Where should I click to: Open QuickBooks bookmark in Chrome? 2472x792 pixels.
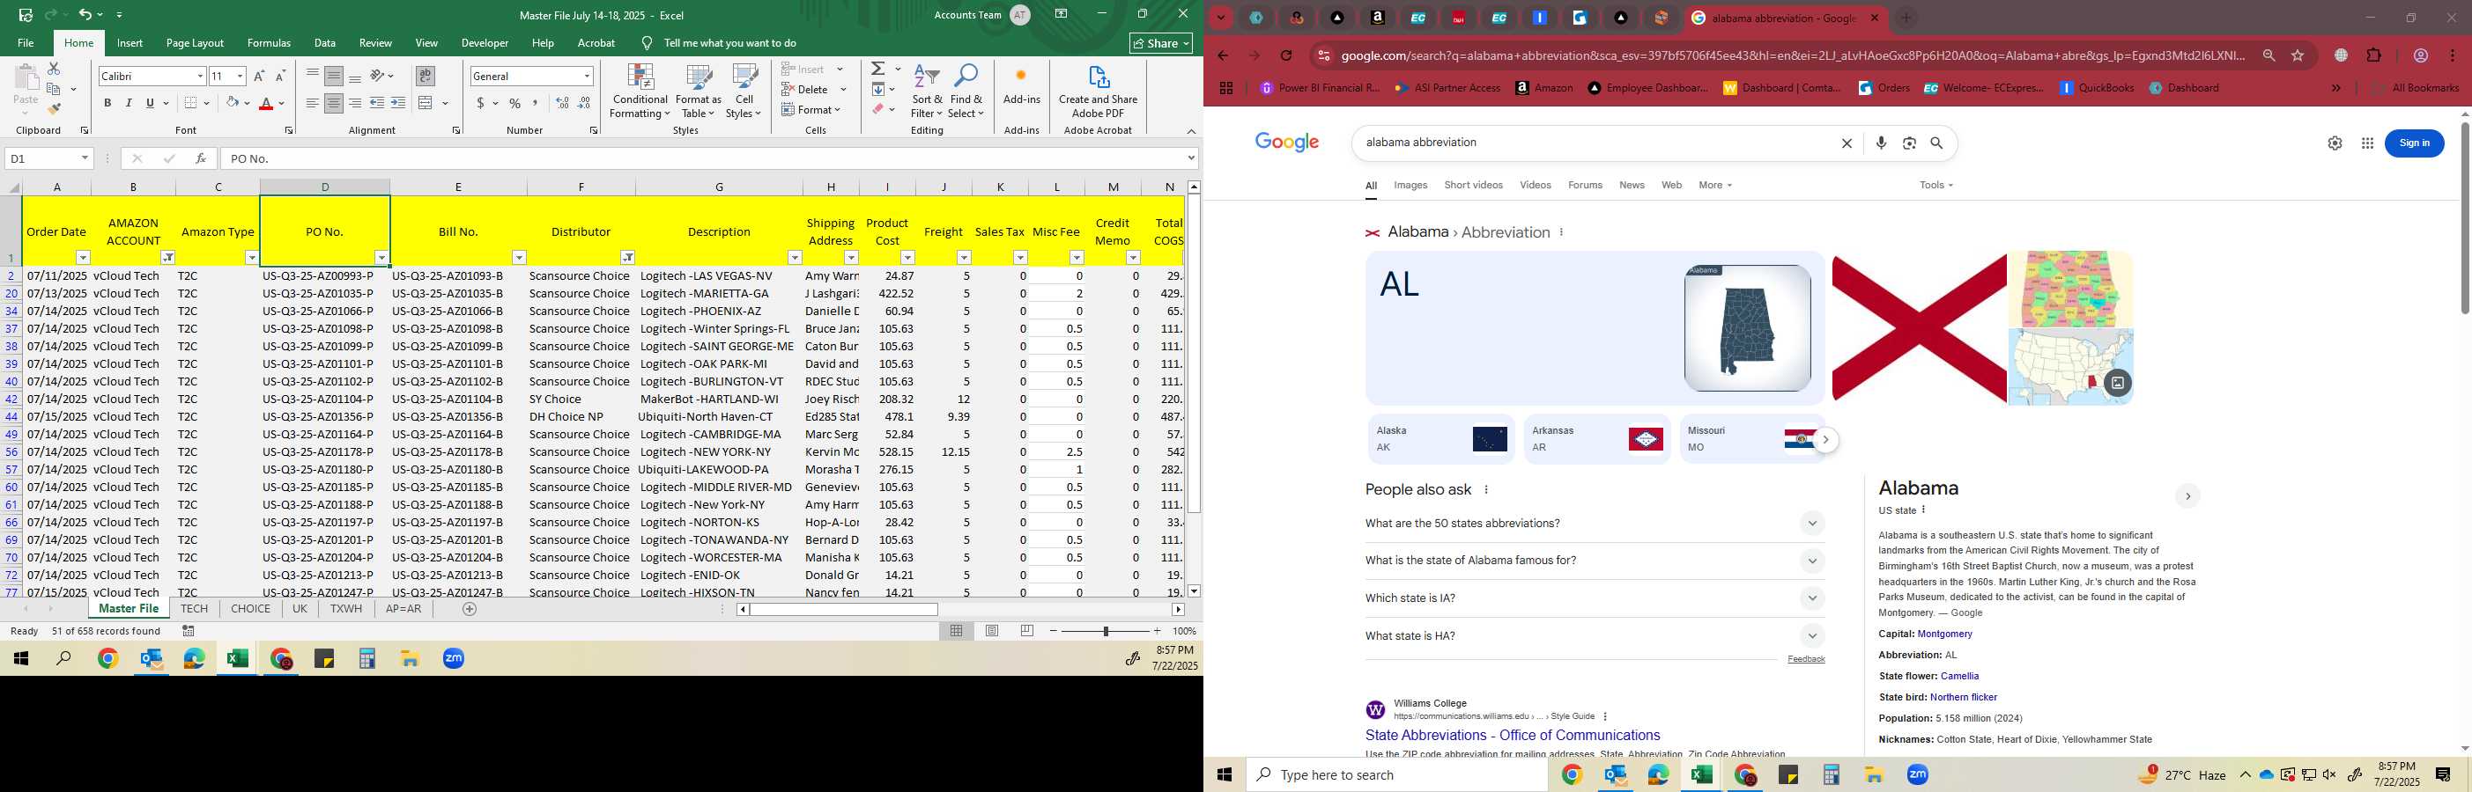click(x=2097, y=88)
